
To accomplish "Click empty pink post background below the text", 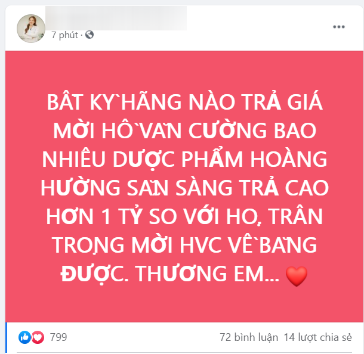I will (184, 305).
